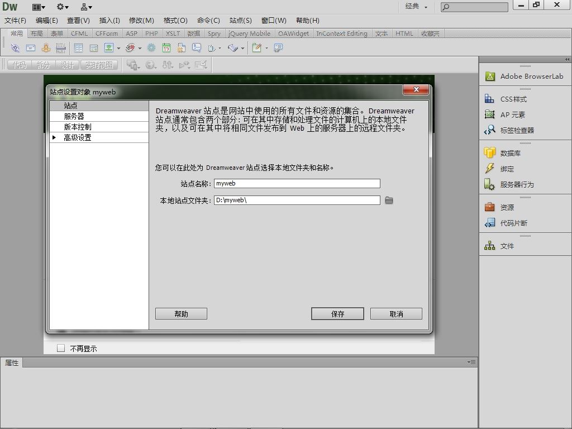Insert a Div tag
The width and height of the screenshot is (572, 429).
94,48
